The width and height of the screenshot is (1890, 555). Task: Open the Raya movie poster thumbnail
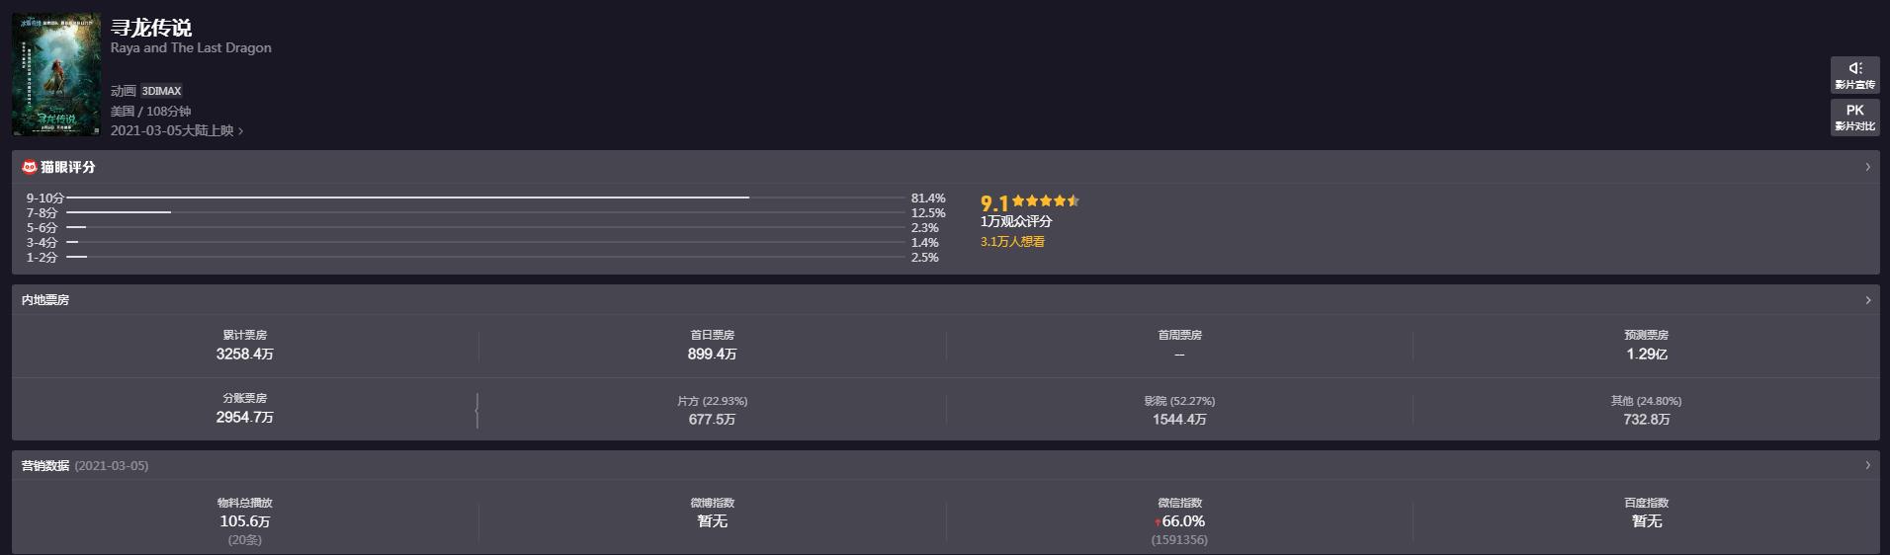pos(56,74)
